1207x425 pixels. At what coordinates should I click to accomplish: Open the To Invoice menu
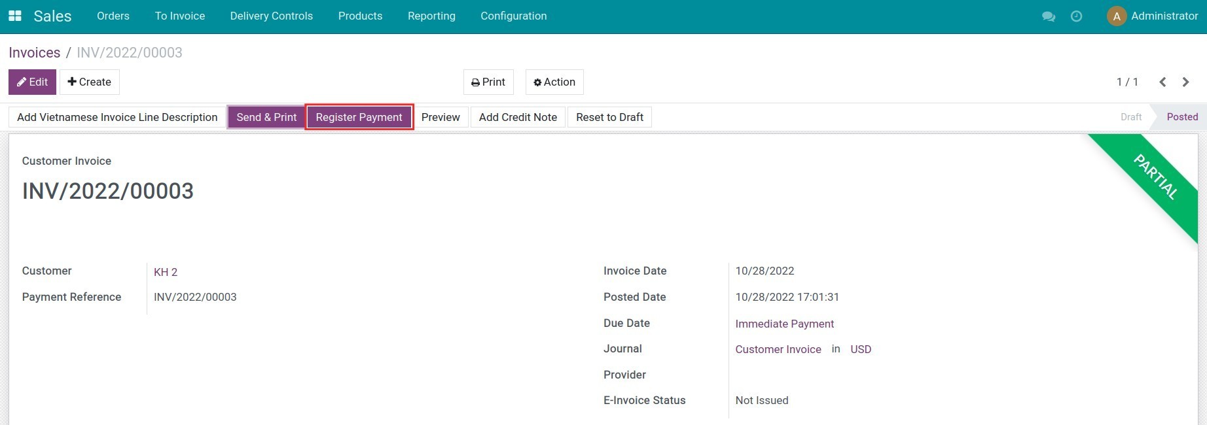(180, 16)
